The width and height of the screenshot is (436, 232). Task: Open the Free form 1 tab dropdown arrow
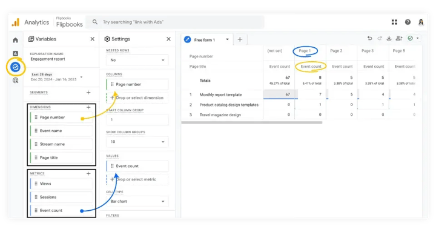227,39
